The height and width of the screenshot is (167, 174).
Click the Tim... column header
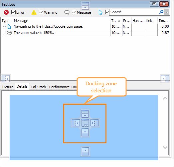coord(164,21)
